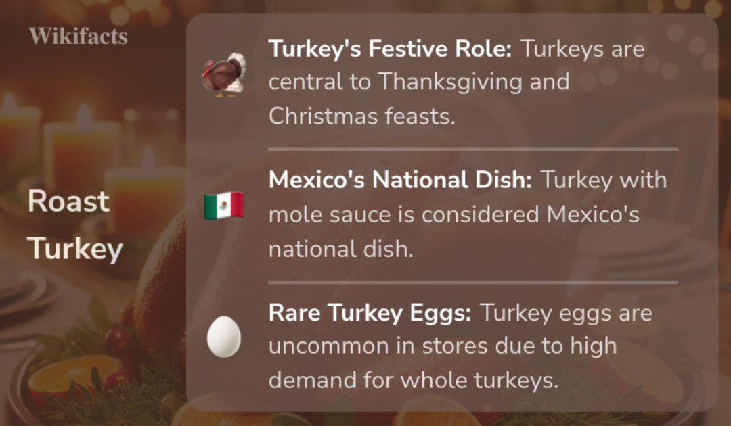Click "demand for whole turkeys." text line
Screen dimensions: 731x426
tap(413, 380)
